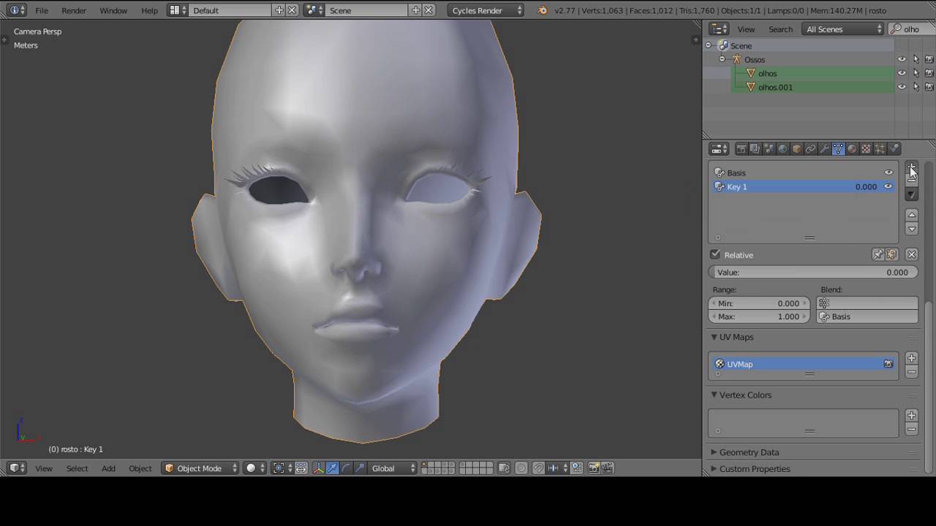Screen dimensions: 936x526
Task: Clear shape keys with X button
Action: [x=911, y=255]
